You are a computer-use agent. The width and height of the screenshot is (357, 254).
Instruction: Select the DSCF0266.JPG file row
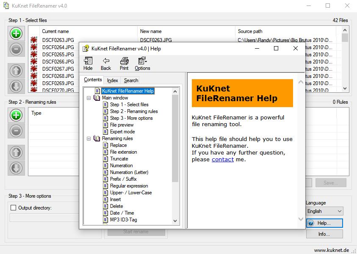click(58, 62)
